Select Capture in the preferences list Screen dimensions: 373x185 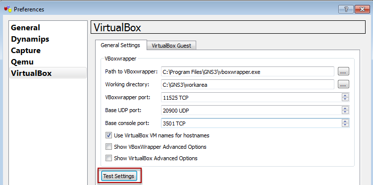26,51
